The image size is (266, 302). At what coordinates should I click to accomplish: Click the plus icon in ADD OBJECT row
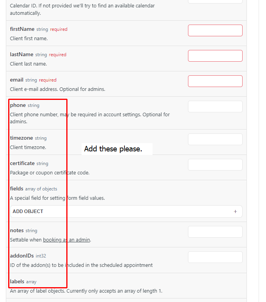click(x=235, y=211)
